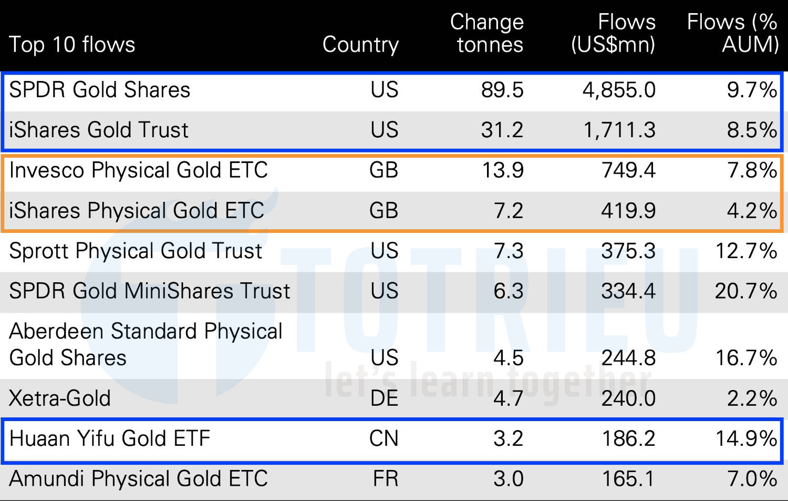Click the "Top 10 flows" column header
788x501 pixels.
pos(72,45)
